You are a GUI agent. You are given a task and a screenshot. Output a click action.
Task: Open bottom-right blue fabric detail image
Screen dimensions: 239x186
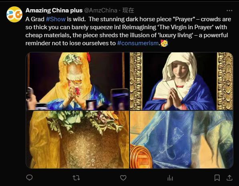coord(182,140)
